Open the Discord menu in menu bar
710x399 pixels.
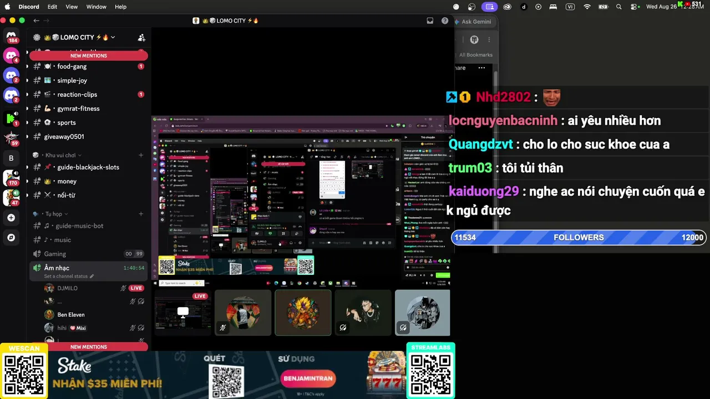coord(29,7)
